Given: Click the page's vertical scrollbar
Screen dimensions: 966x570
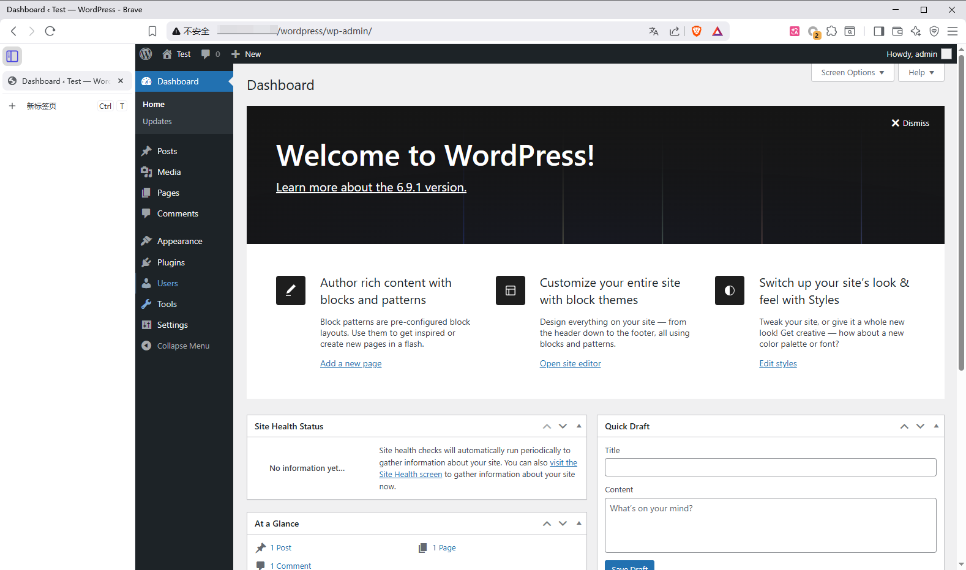Looking at the screenshot, I should click(x=961, y=214).
